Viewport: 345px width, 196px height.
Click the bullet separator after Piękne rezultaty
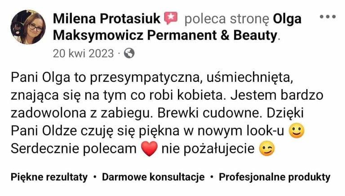tap(95, 177)
